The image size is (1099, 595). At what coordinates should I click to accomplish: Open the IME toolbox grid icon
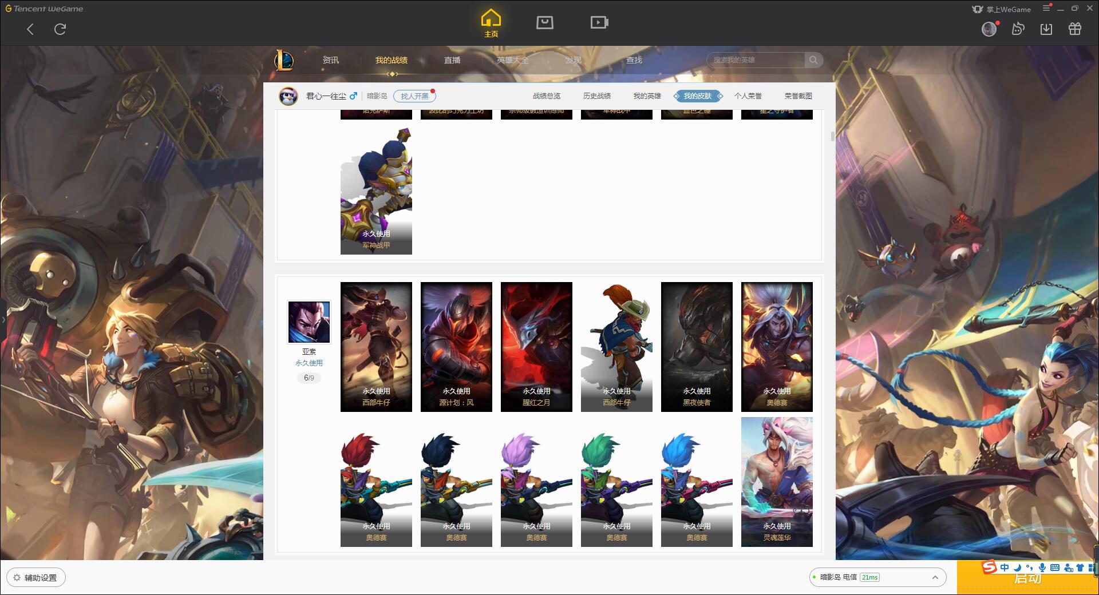1092,568
